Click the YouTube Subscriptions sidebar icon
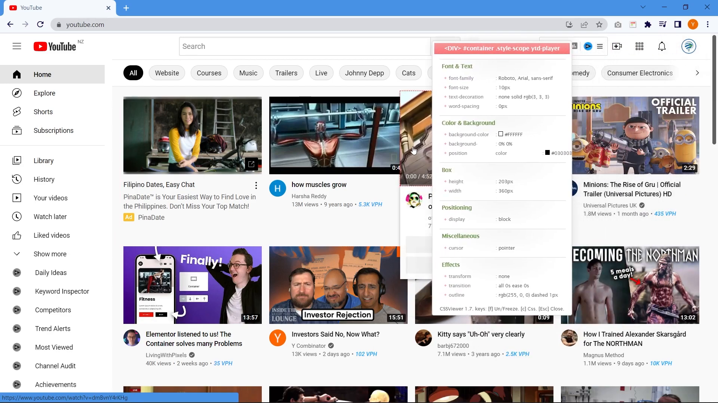 tap(16, 130)
